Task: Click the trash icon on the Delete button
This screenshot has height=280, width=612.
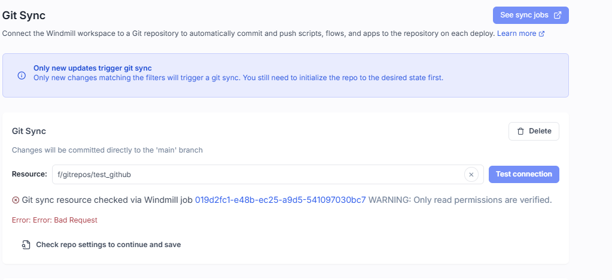Action: click(x=520, y=131)
